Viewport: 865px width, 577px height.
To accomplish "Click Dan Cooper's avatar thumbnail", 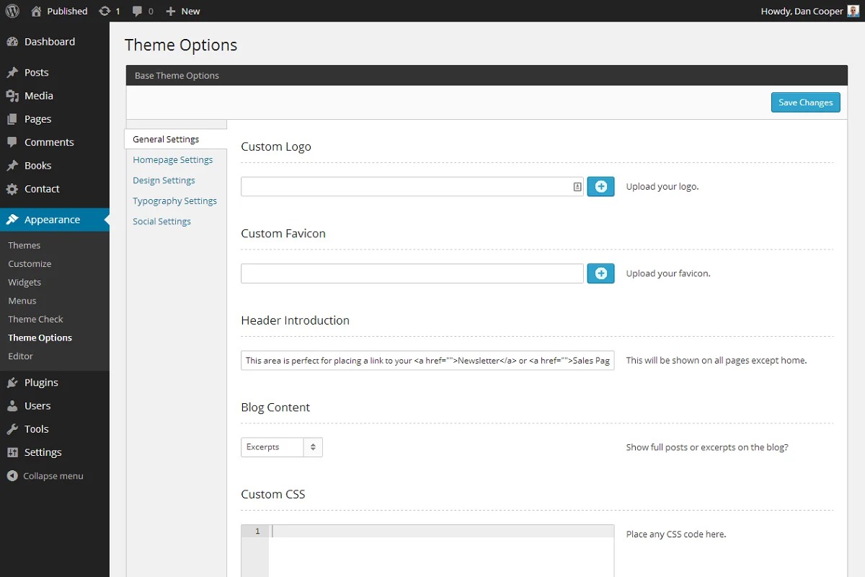I will (853, 11).
